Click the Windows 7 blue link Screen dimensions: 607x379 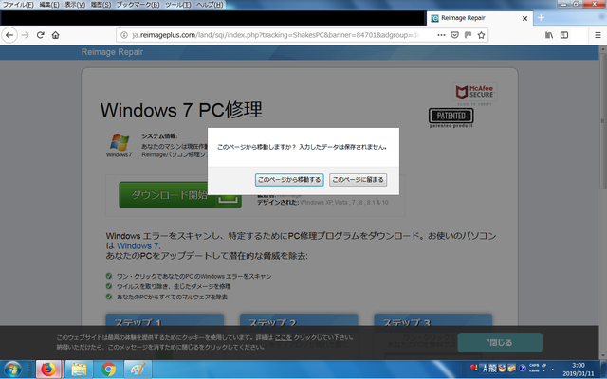click(138, 246)
